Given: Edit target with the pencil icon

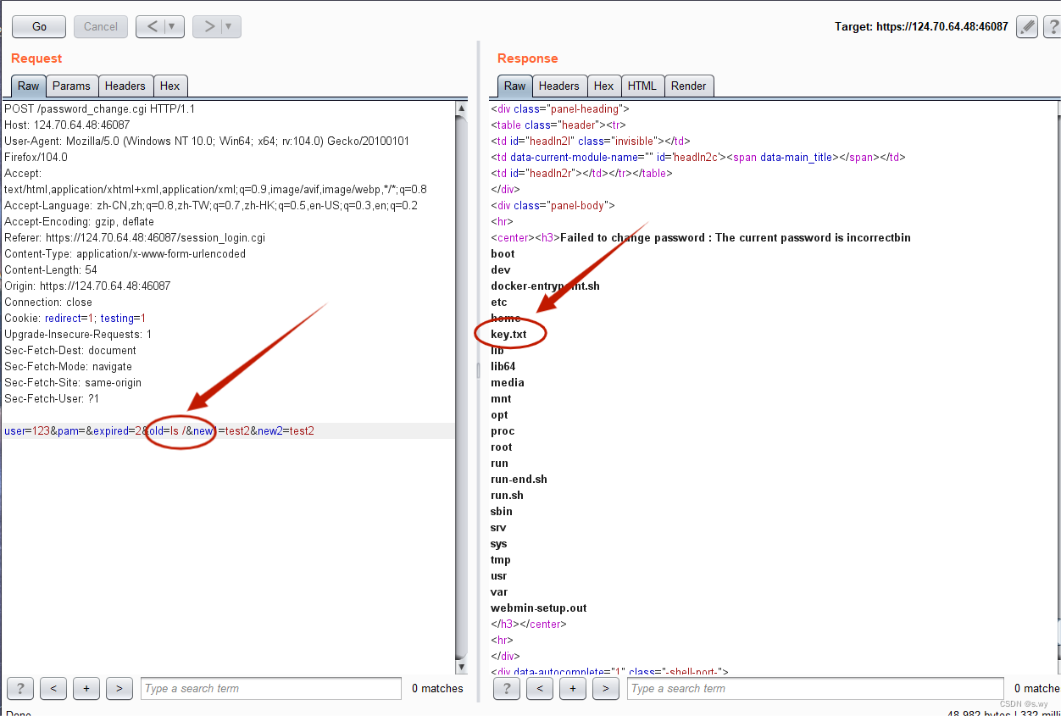Looking at the screenshot, I should (x=1027, y=26).
